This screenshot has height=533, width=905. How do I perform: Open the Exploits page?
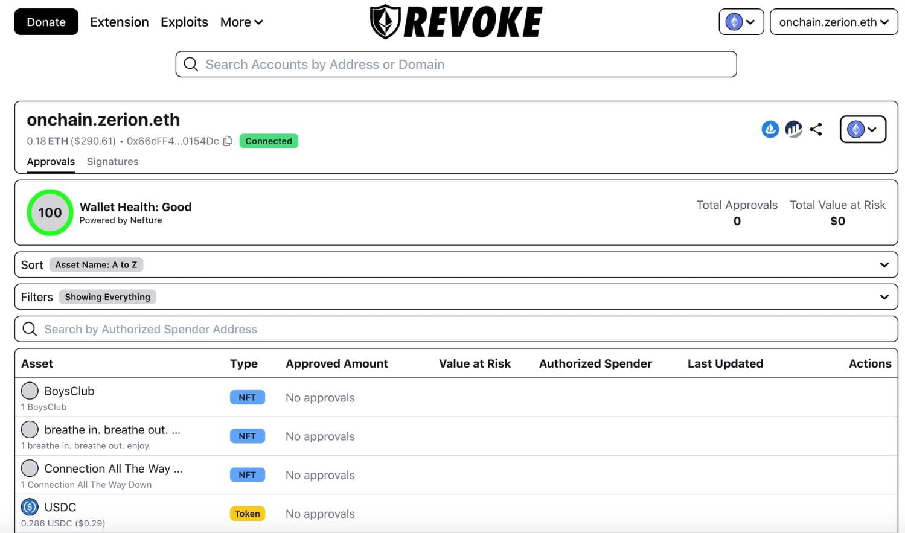pos(184,22)
